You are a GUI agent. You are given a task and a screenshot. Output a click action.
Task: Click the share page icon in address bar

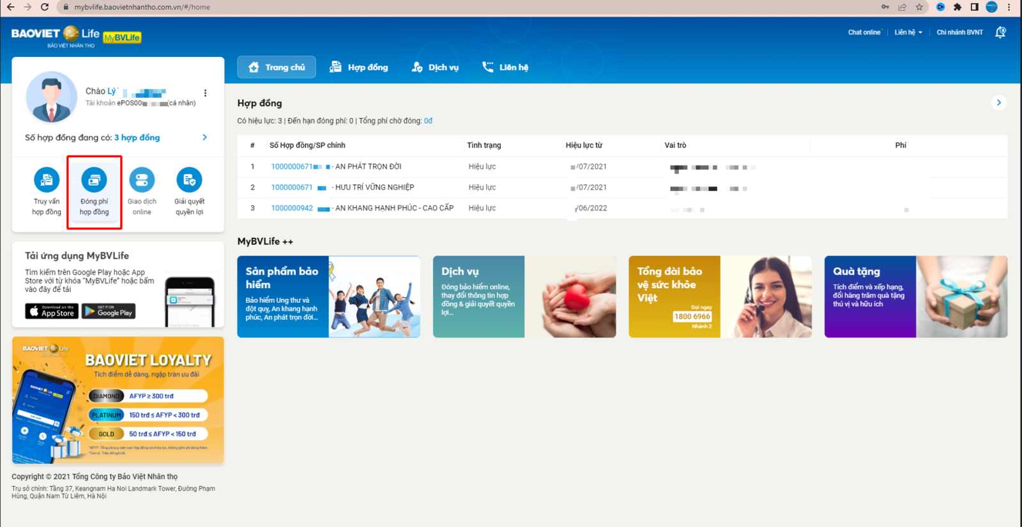(x=902, y=7)
